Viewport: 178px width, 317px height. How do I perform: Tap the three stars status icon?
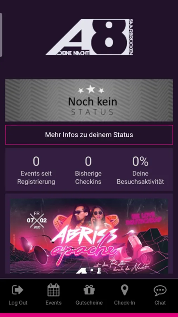(x=91, y=89)
